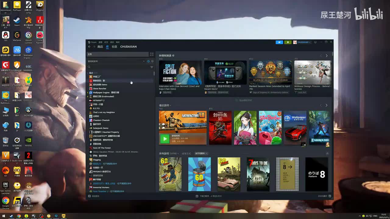The image size is (390, 219).
Task: Open Wallpaper Engine recent game cover
Action: [295, 128]
